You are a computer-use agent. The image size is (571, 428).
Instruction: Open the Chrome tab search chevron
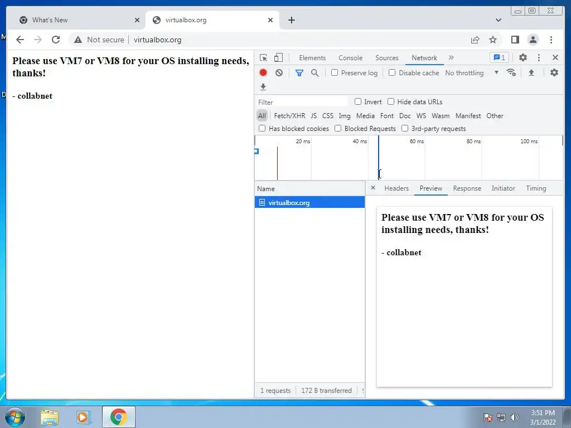pyautogui.click(x=499, y=20)
